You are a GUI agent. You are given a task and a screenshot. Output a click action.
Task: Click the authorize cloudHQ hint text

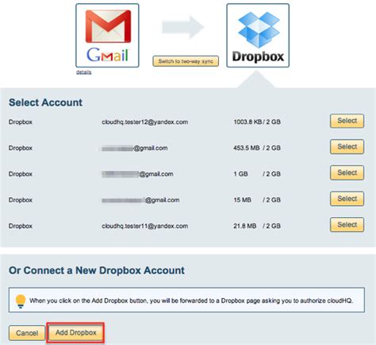[x=191, y=300]
